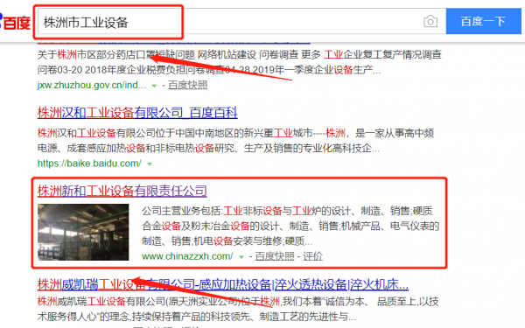Click the factory thumbnail image
Screen dimensions: 525x328
coord(83,232)
